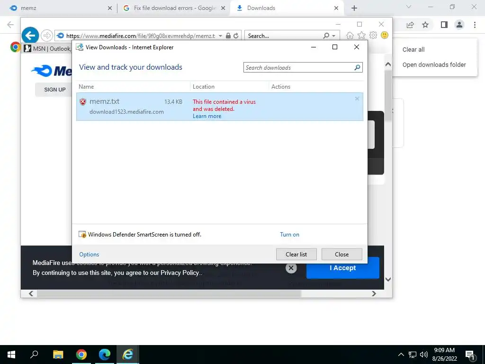Click the Close button in View Downloads

tap(342, 255)
